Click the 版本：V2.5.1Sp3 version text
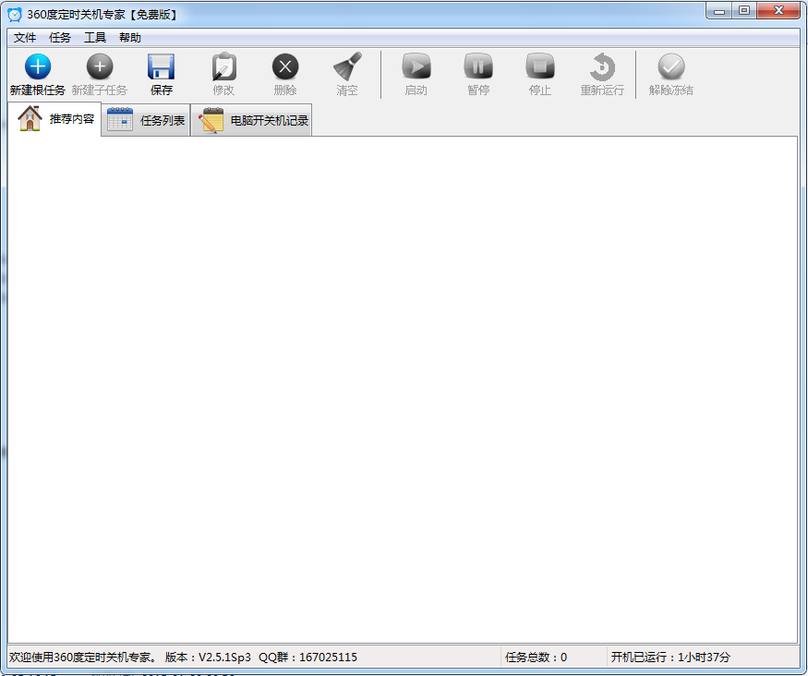Image resolution: width=808 pixels, height=676 pixels. 208,657
